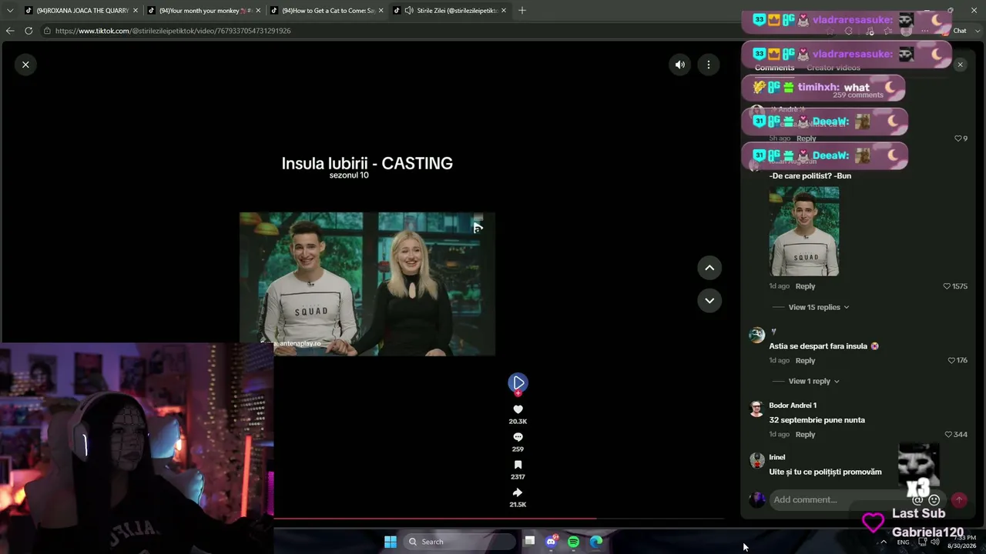Share the video using the arrow icon

click(x=518, y=492)
